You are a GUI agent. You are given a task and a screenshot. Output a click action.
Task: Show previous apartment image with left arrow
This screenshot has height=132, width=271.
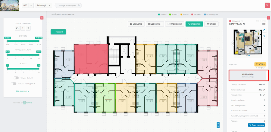tap(233, 43)
